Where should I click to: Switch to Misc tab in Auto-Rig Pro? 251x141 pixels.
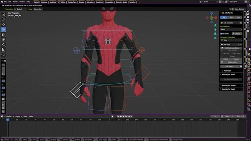(238, 17)
